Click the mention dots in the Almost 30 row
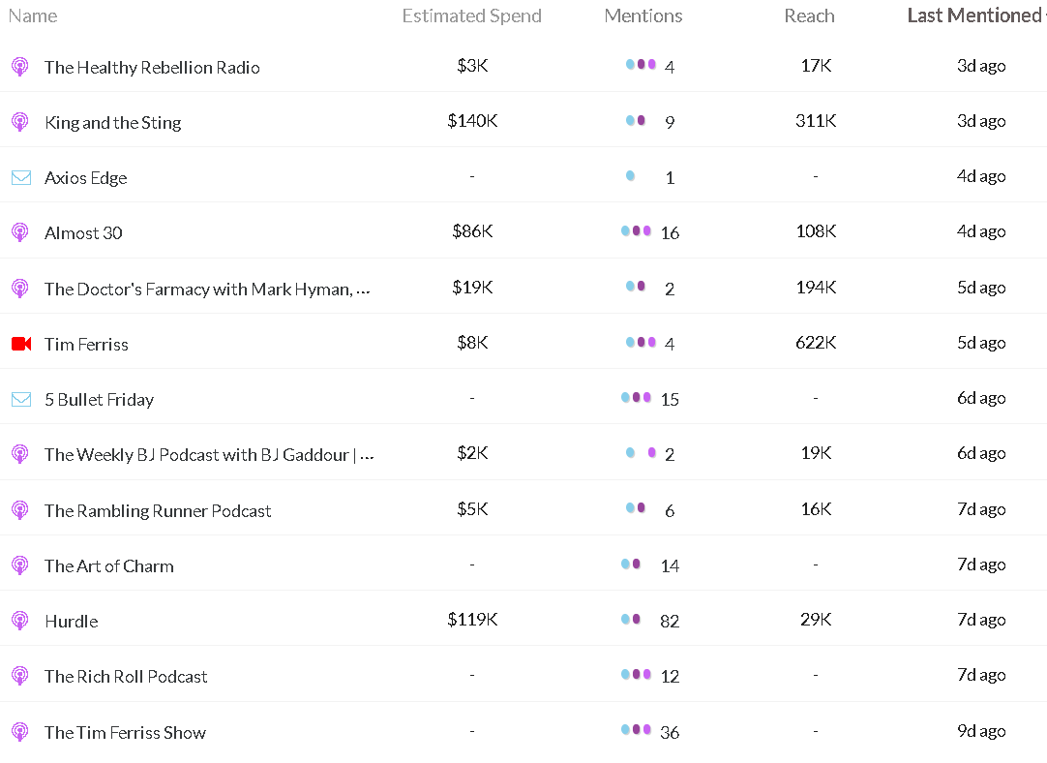The width and height of the screenshot is (1047, 763). (x=636, y=231)
